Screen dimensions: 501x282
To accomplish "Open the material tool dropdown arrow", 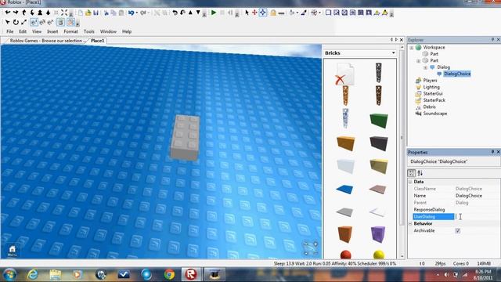I will click(319, 13).
